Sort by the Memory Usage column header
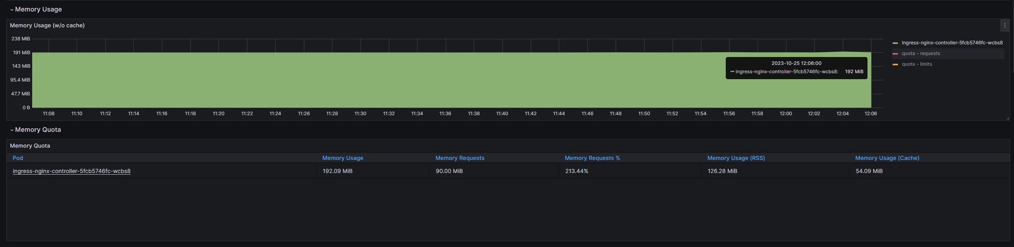1014x247 pixels. (343, 158)
